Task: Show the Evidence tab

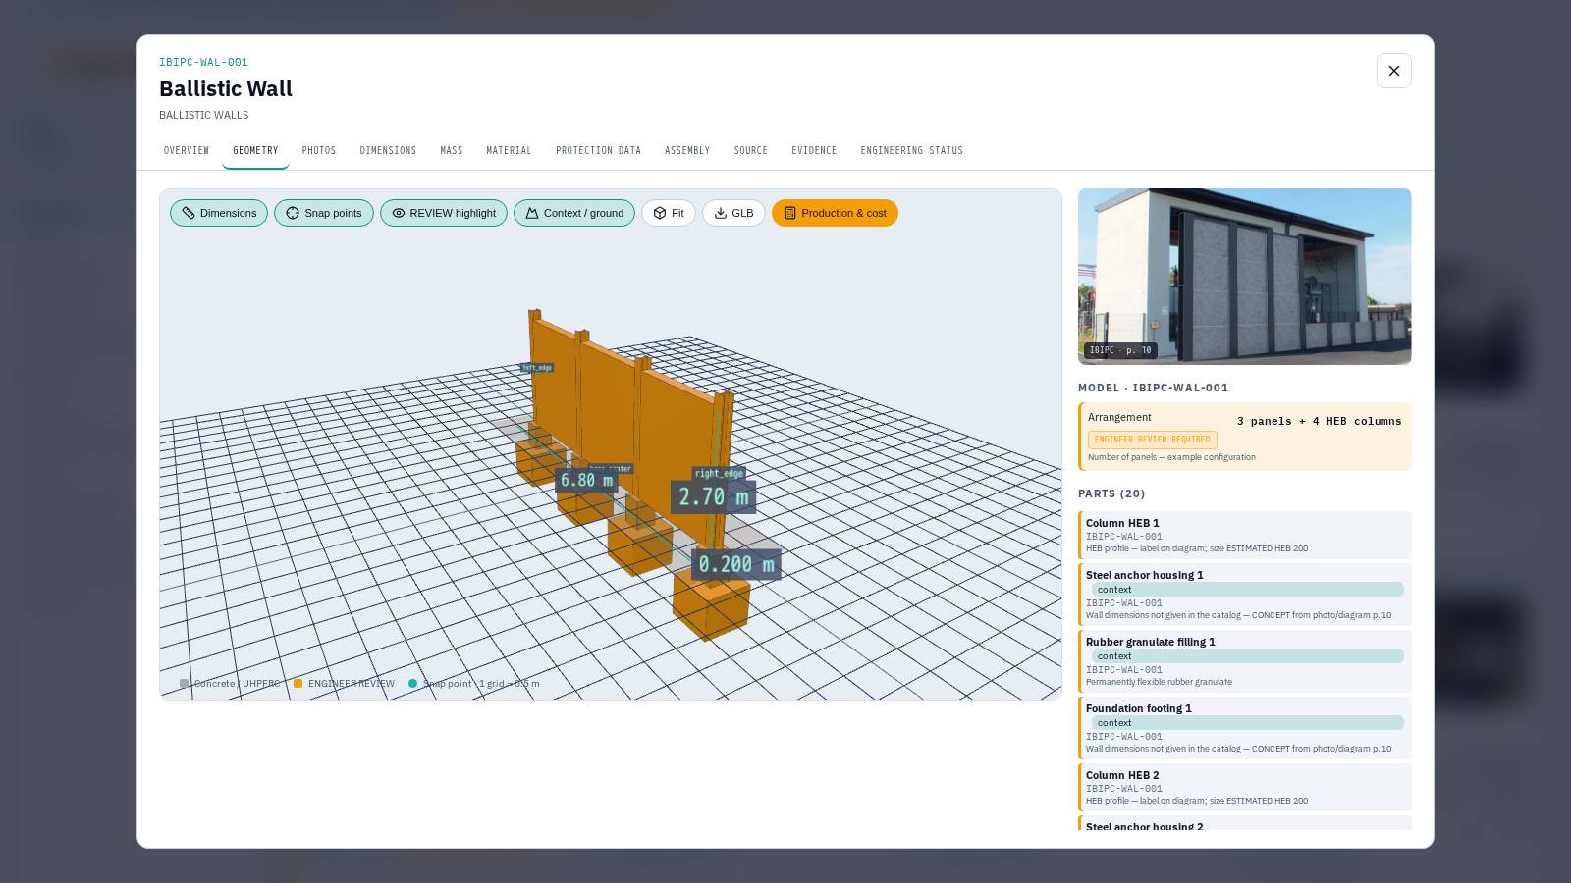Action: point(814,151)
